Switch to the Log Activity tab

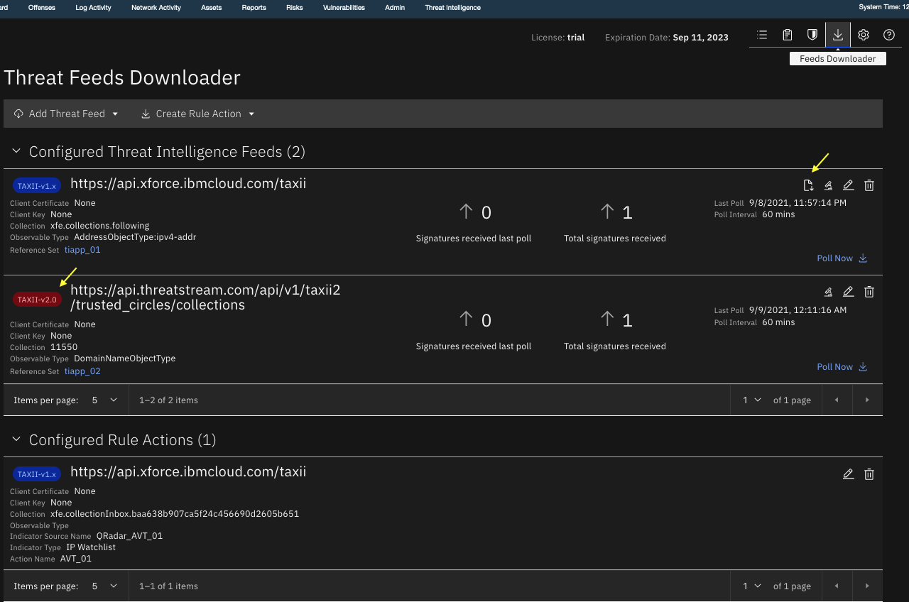[x=92, y=8]
